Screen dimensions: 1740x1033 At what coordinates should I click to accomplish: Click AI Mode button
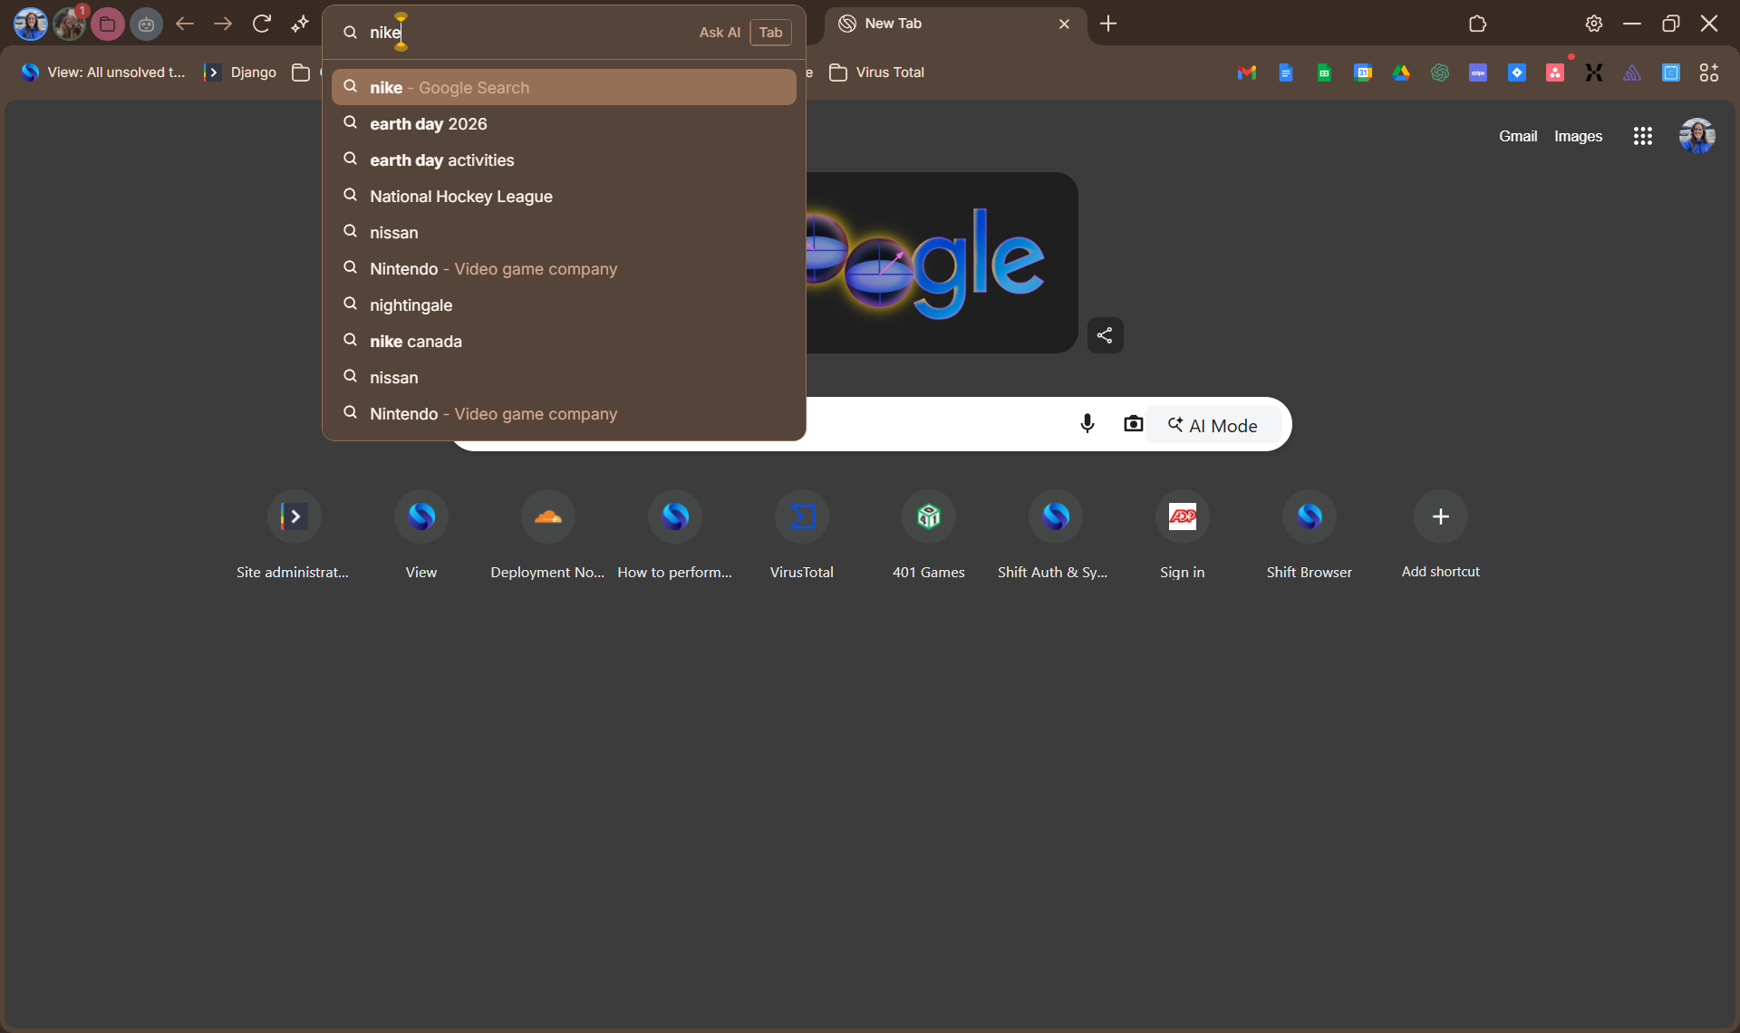[x=1213, y=425]
